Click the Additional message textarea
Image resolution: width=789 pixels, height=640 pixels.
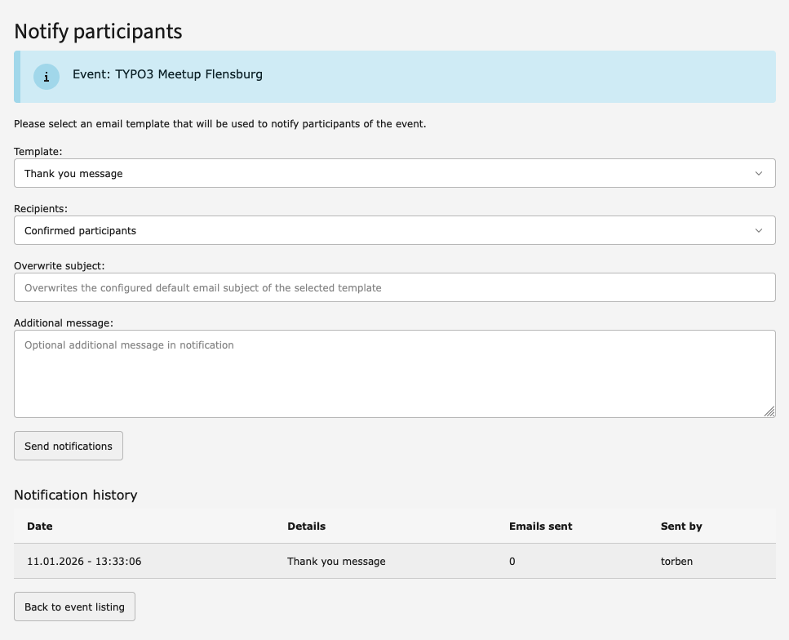pyautogui.click(x=395, y=371)
